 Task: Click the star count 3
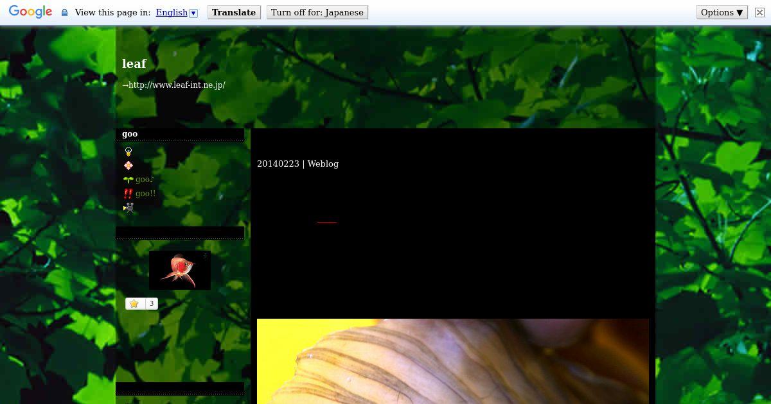(151, 303)
